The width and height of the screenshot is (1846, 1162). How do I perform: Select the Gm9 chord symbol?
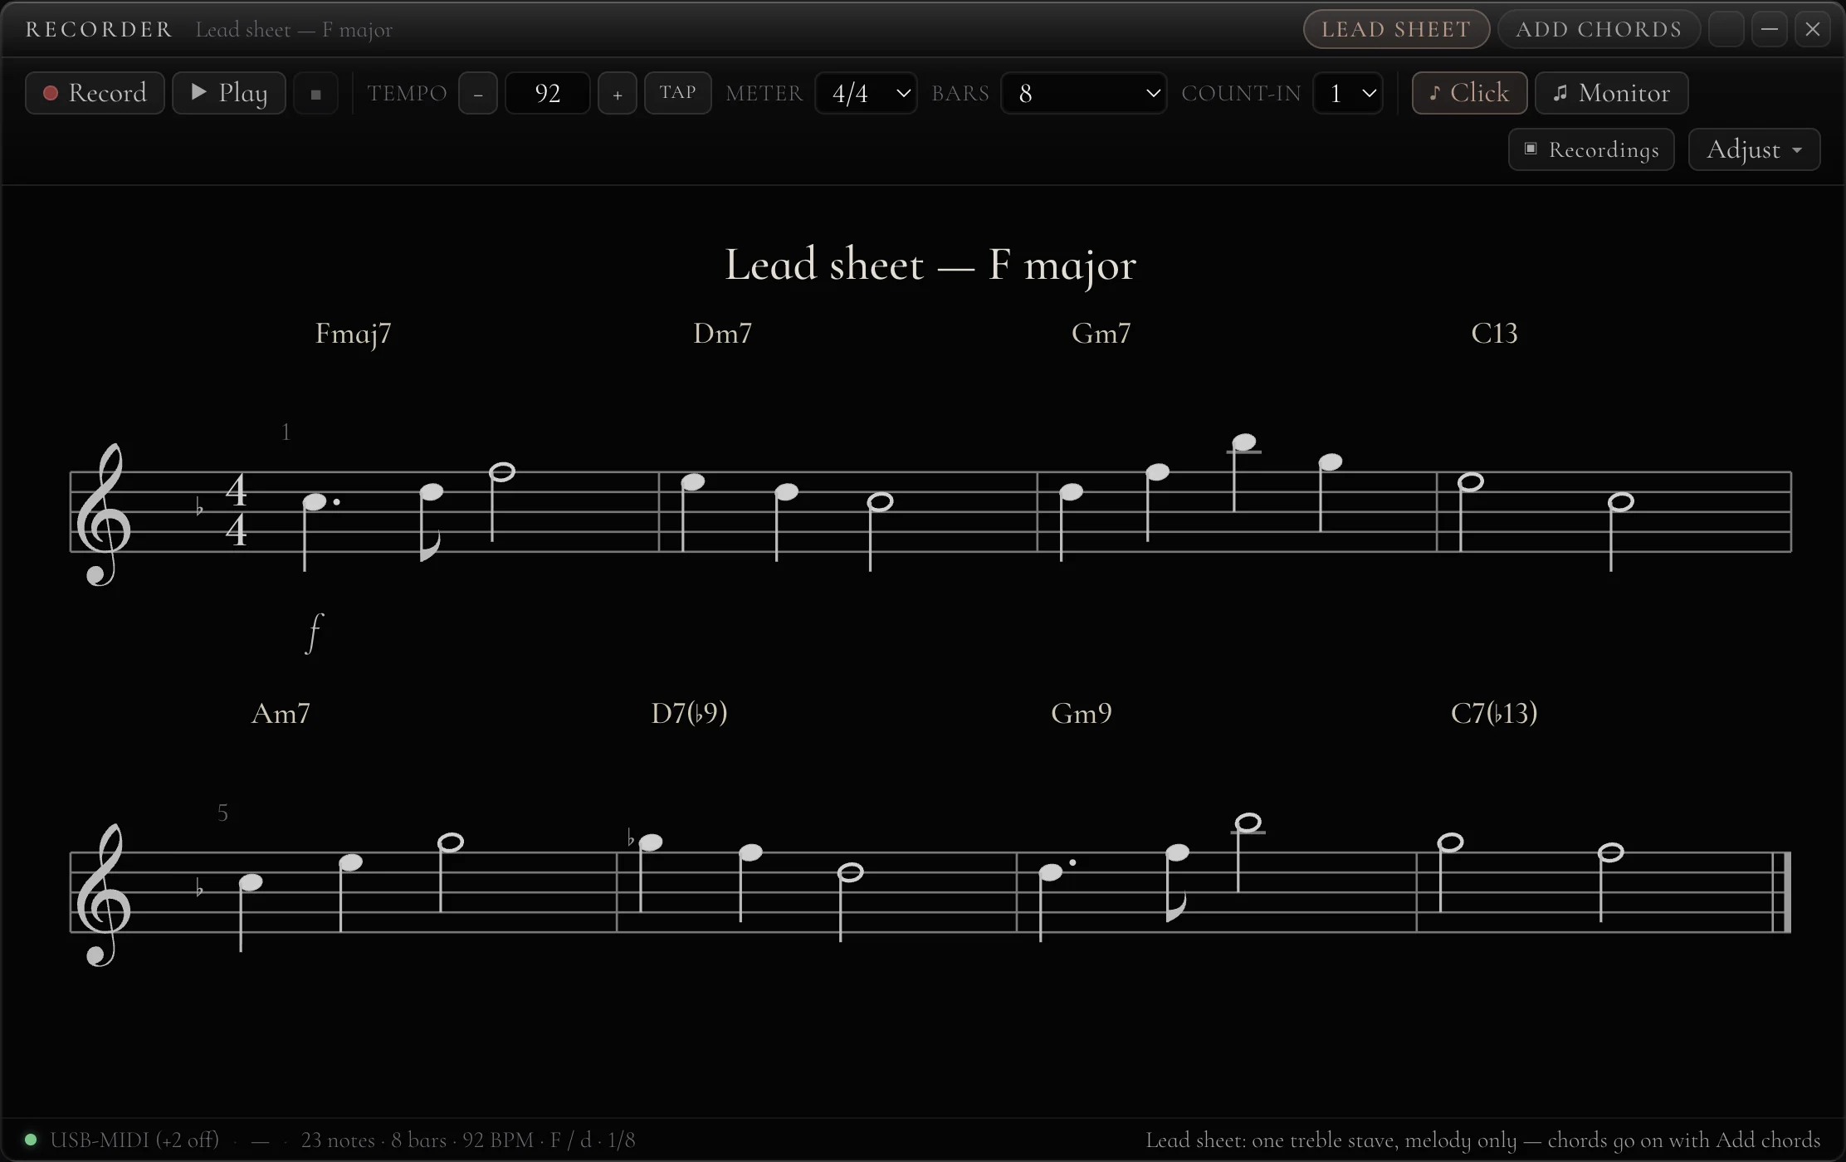pos(1082,714)
